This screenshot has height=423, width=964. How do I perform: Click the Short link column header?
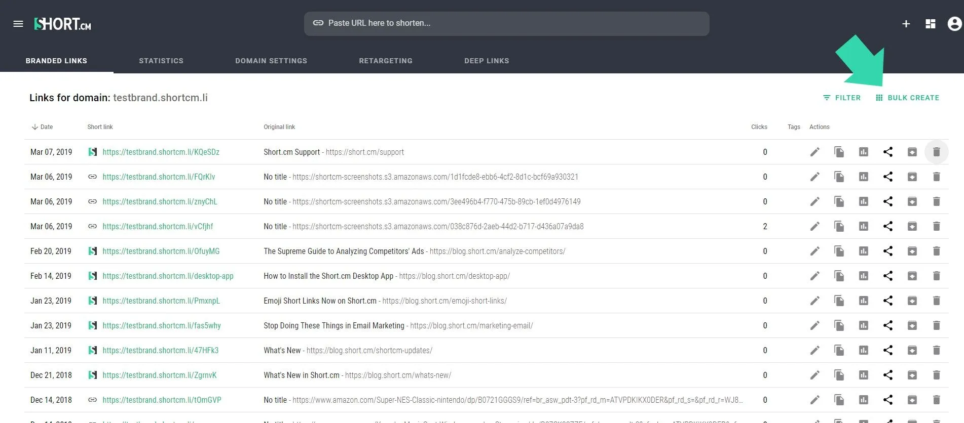pos(100,127)
